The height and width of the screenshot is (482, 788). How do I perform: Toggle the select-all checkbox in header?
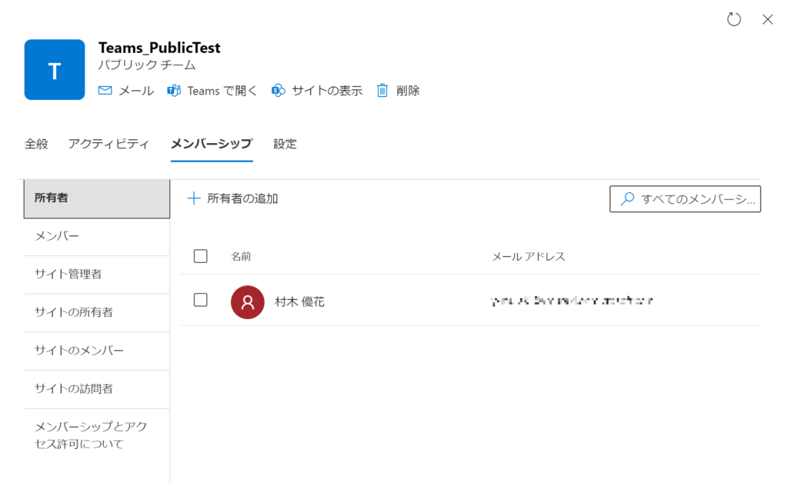(x=201, y=257)
